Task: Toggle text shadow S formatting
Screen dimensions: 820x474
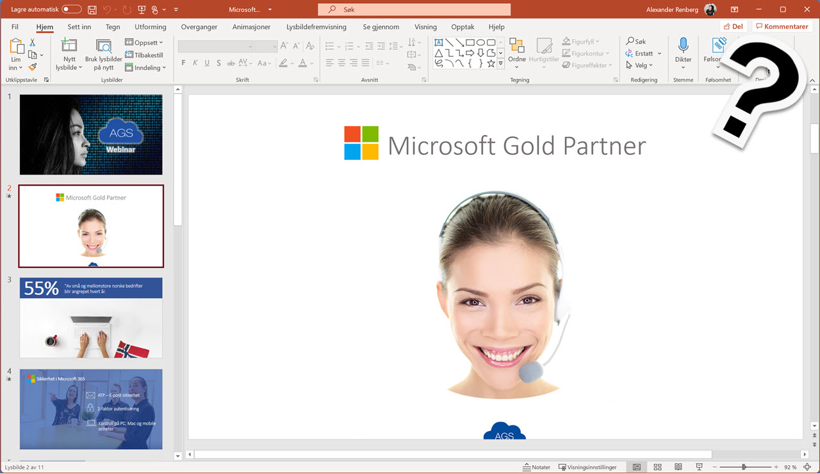Action: 219,63
